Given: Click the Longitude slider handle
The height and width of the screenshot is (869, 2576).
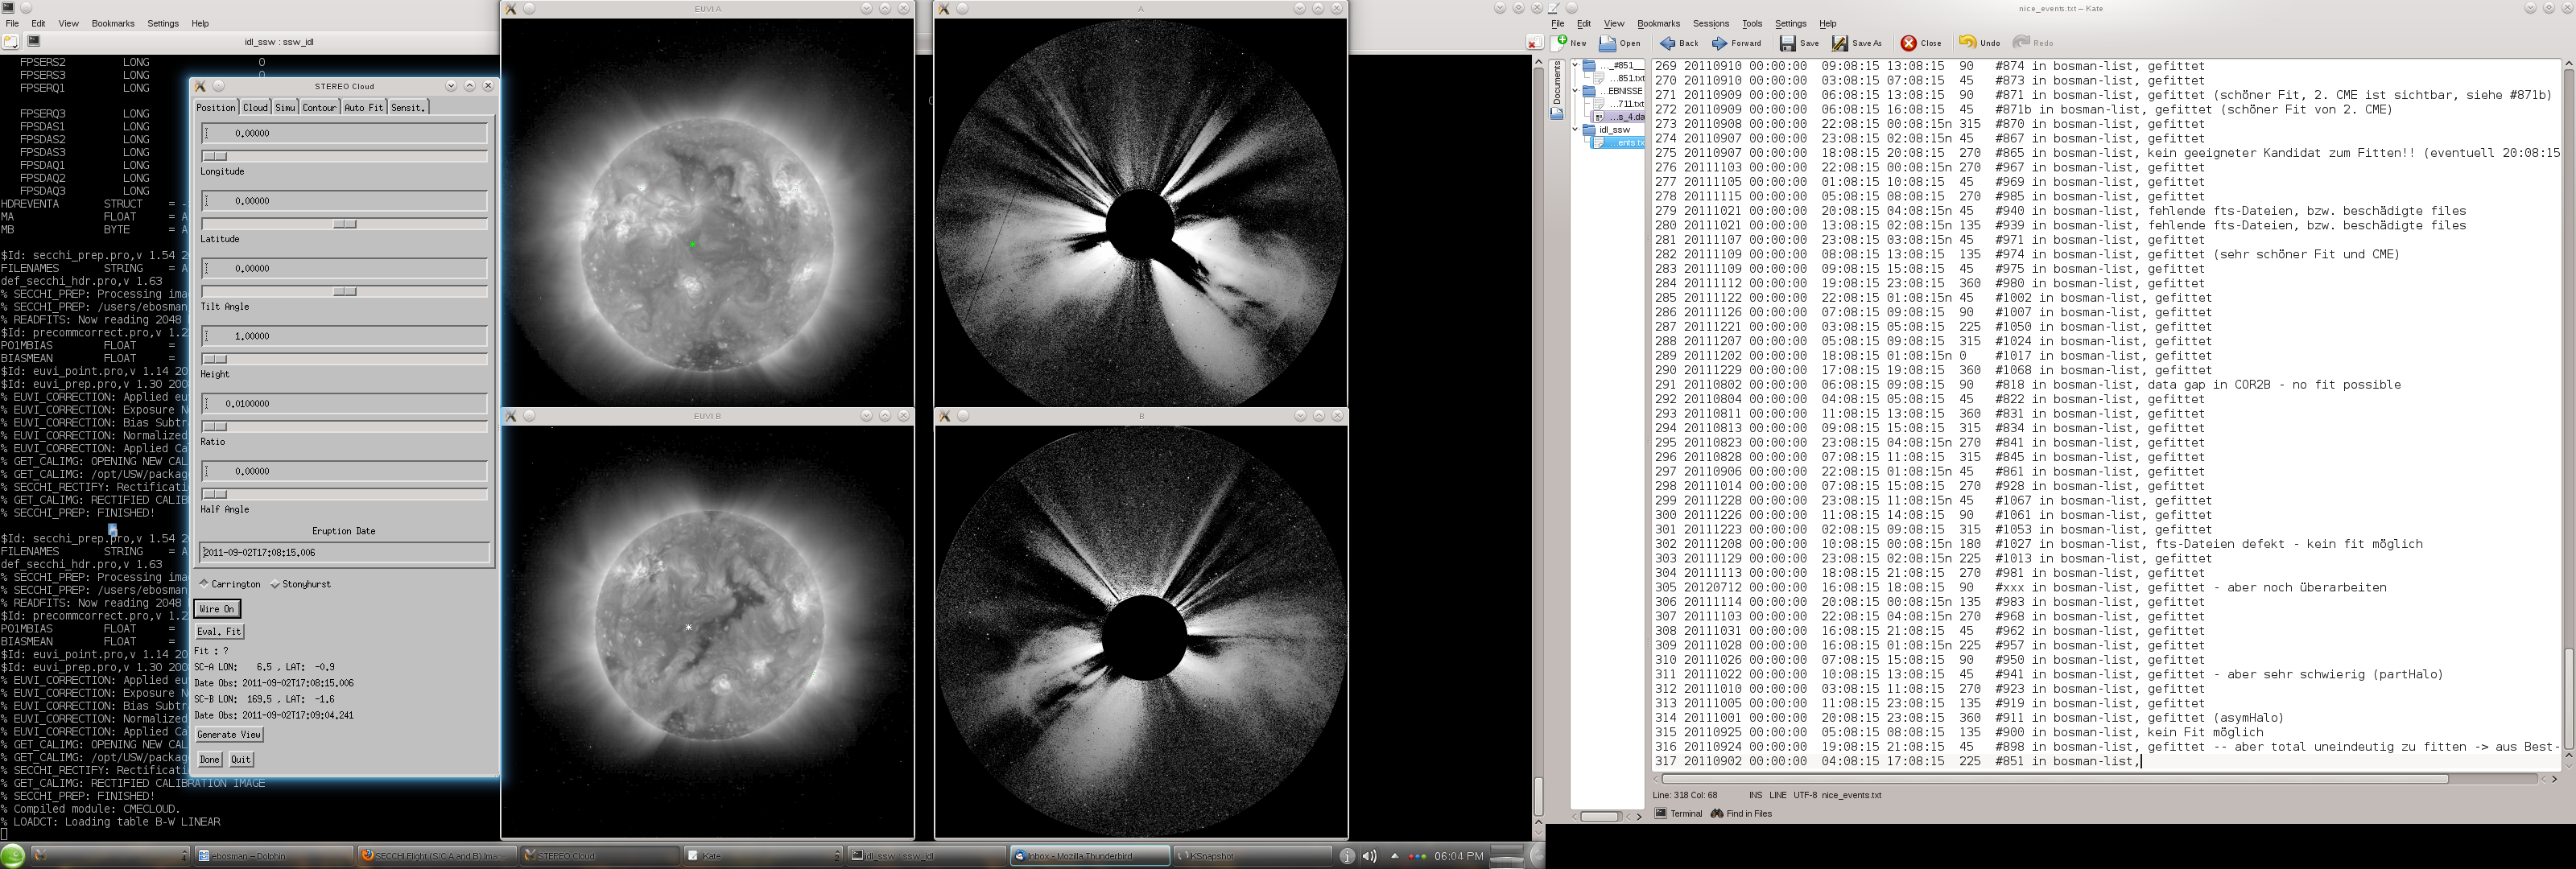Looking at the screenshot, I should [215, 156].
